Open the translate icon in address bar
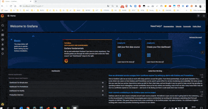Image resolution: width=208 pixels, height=109 pixels. pyautogui.click(x=108, y=6)
